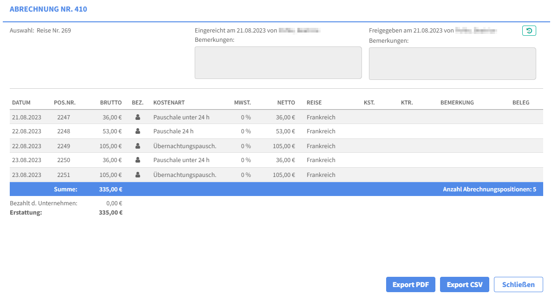The image size is (552, 294).
Task: Click person icon in row 2248
Action: [x=138, y=131]
